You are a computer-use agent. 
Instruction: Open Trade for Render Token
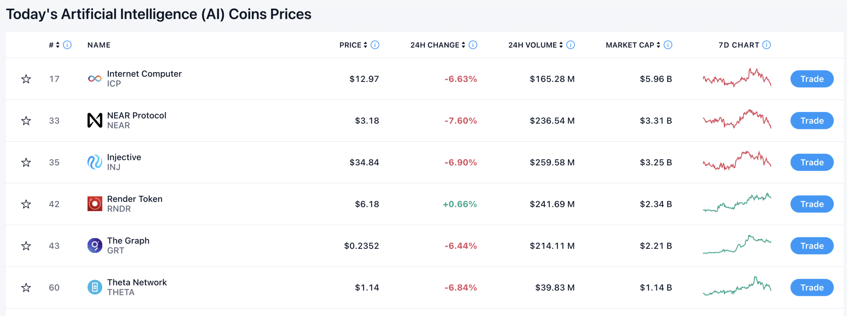(x=812, y=204)
